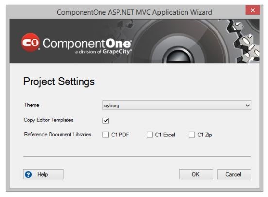Click the blue question mark Help icon

pyautogui.click(x=28, y=174)
